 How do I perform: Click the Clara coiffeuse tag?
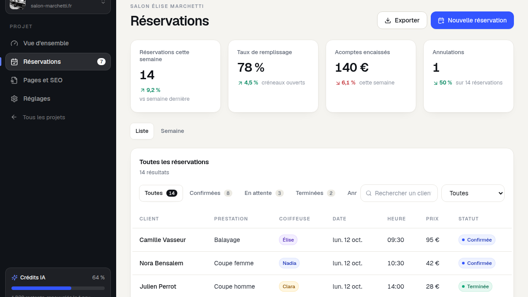click(x=289, y=286)
